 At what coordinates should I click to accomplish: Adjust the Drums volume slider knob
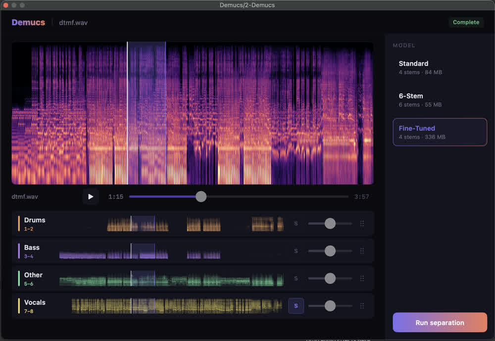click(330, 224)
